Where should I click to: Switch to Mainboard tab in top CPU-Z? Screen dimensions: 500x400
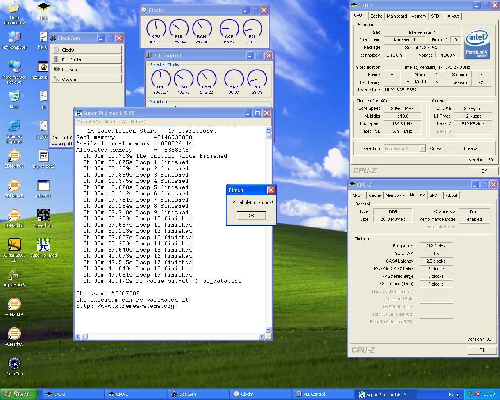[397, 16]
